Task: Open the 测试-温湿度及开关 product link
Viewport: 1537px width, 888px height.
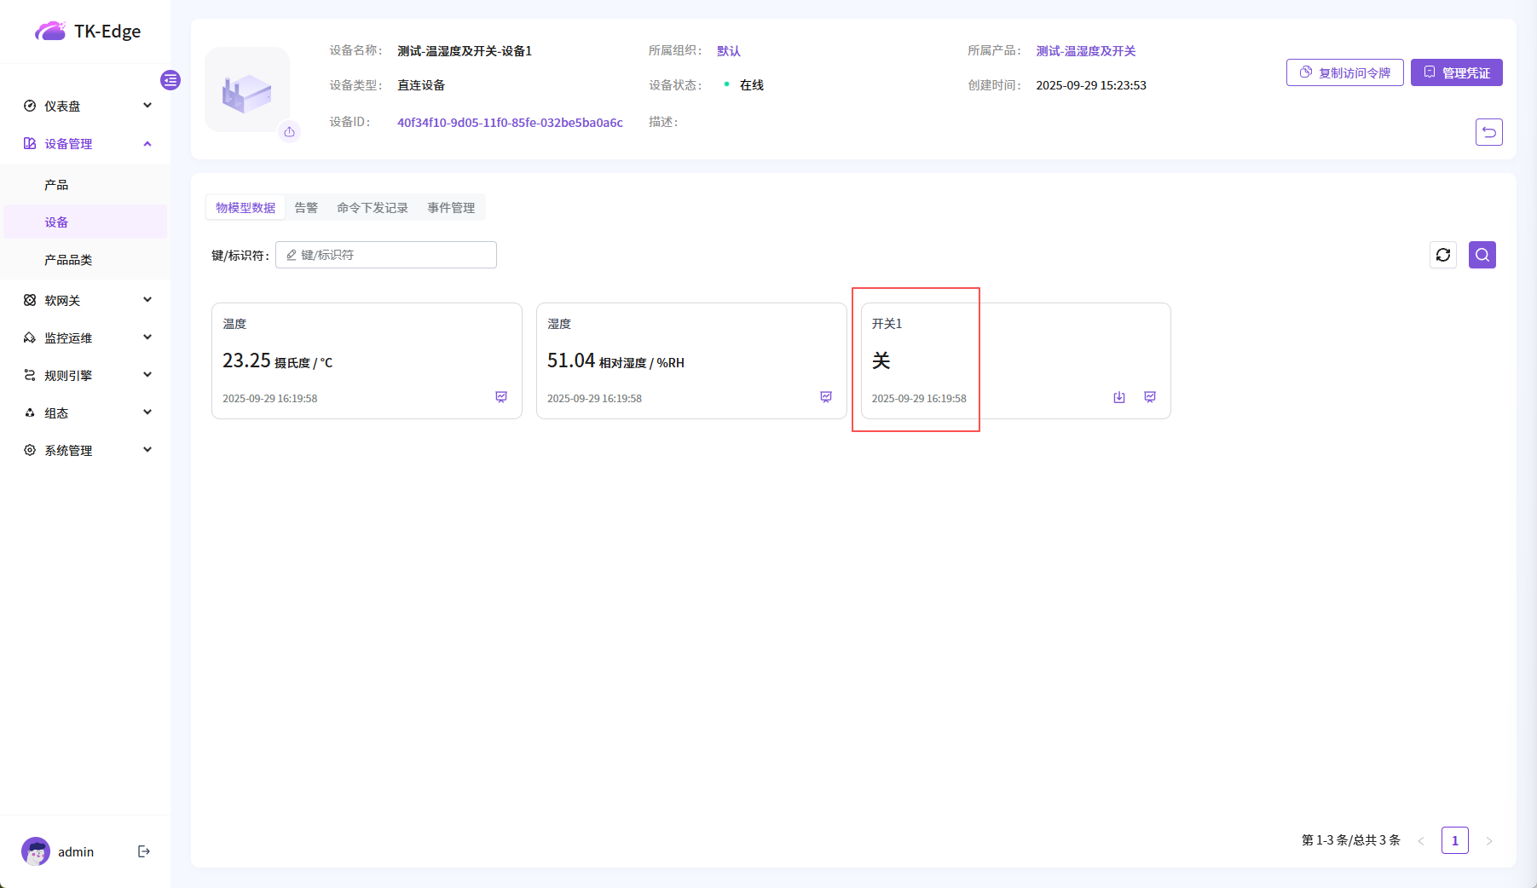Action: pos(1085,51)
